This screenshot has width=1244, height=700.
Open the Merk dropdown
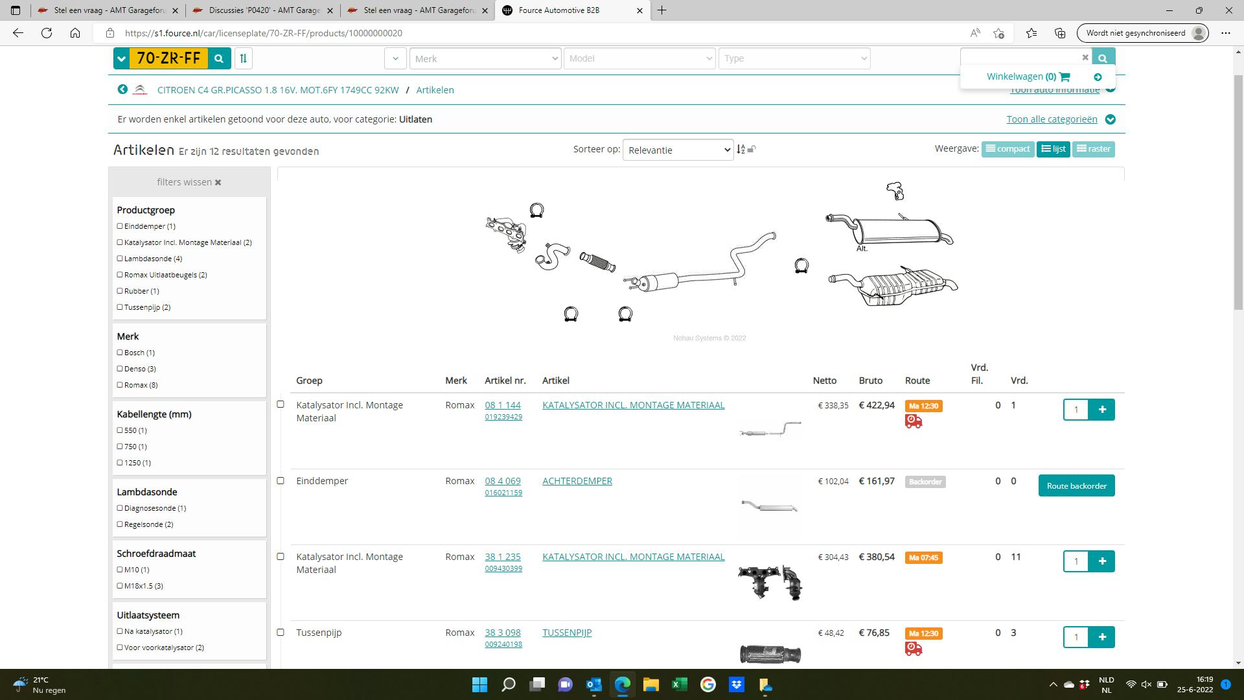coord(485,58)
